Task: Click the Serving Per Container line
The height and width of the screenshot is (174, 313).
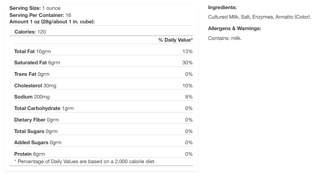Action: click(40, 15)
